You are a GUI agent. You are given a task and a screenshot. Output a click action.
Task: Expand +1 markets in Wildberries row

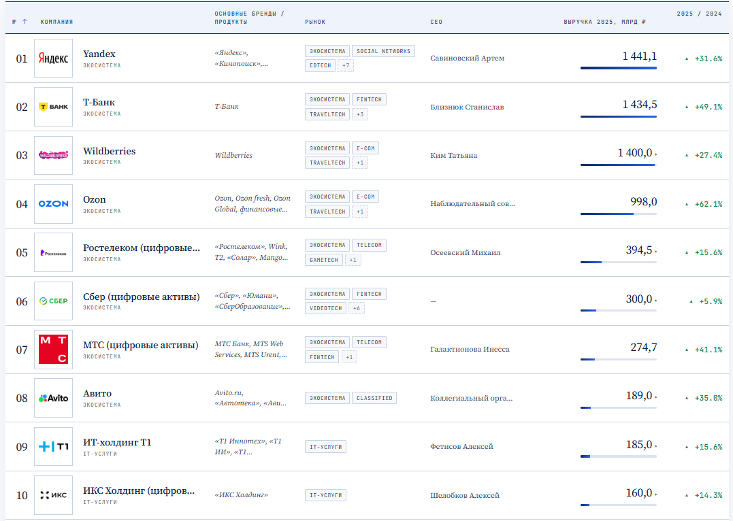point(360,163)
